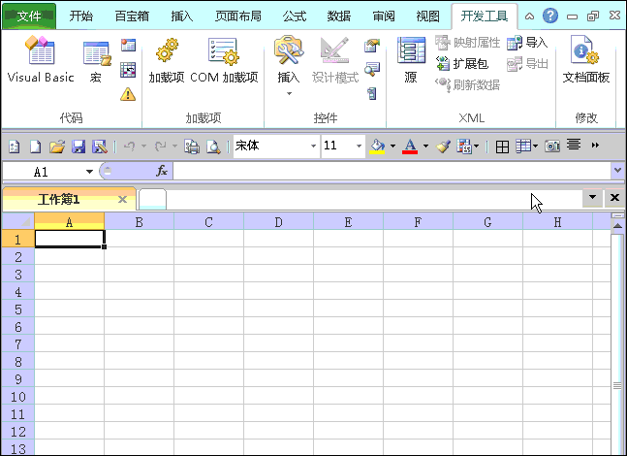
Task: Switch to the 插入 ribbon tab
Action: click(x=182, y=16)
